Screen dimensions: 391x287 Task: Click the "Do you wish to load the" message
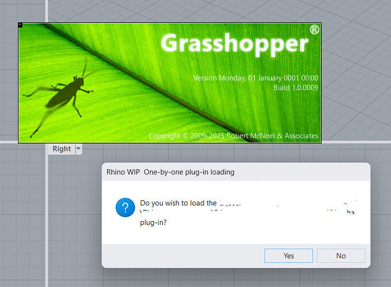pos(178,203)
